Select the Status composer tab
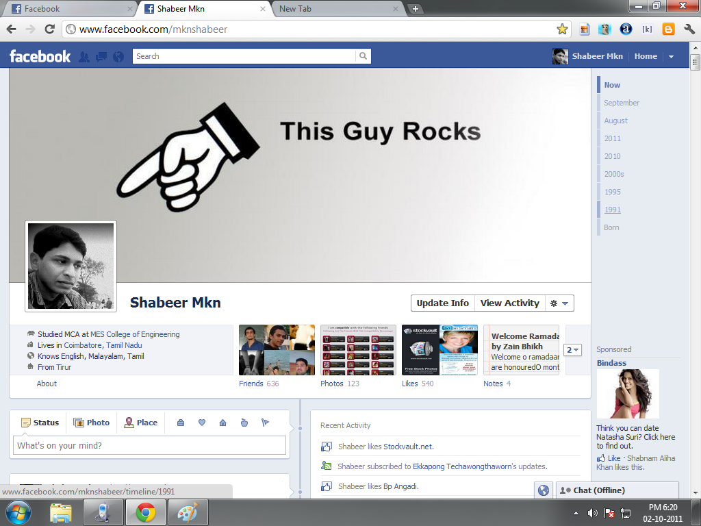Screen dimensions: 701x526 point(40,423)
